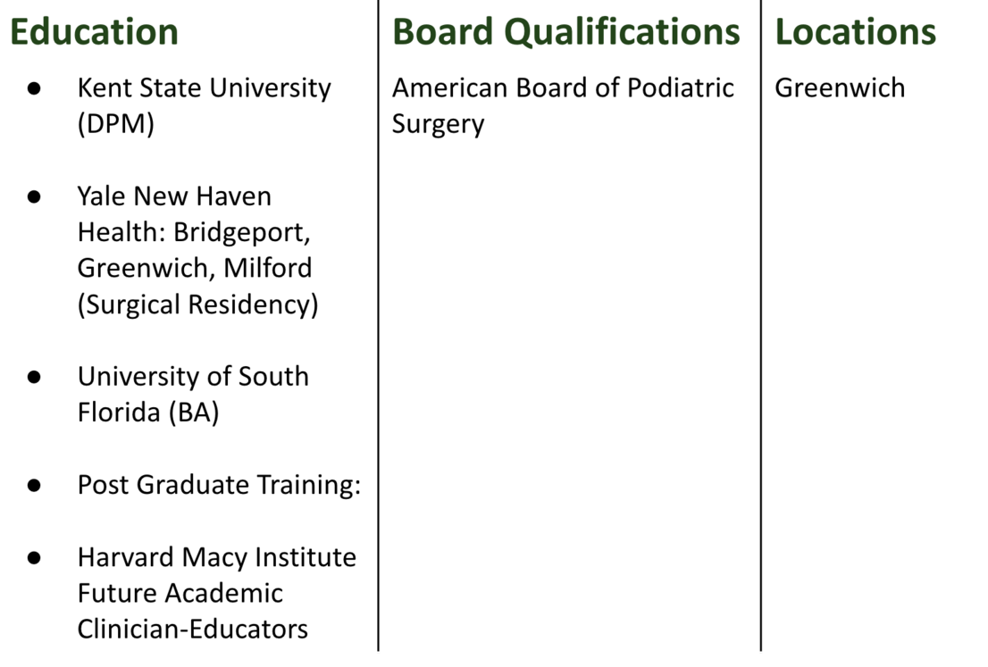988x667 pixels.
Task: Click the divider between Education and Board Qualifications
Action: tap(378, 357)
